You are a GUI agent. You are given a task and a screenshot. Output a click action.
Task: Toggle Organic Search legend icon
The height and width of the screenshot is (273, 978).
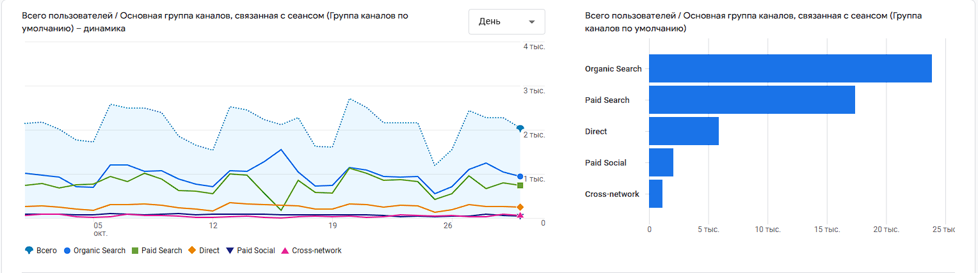coord(67,251)
